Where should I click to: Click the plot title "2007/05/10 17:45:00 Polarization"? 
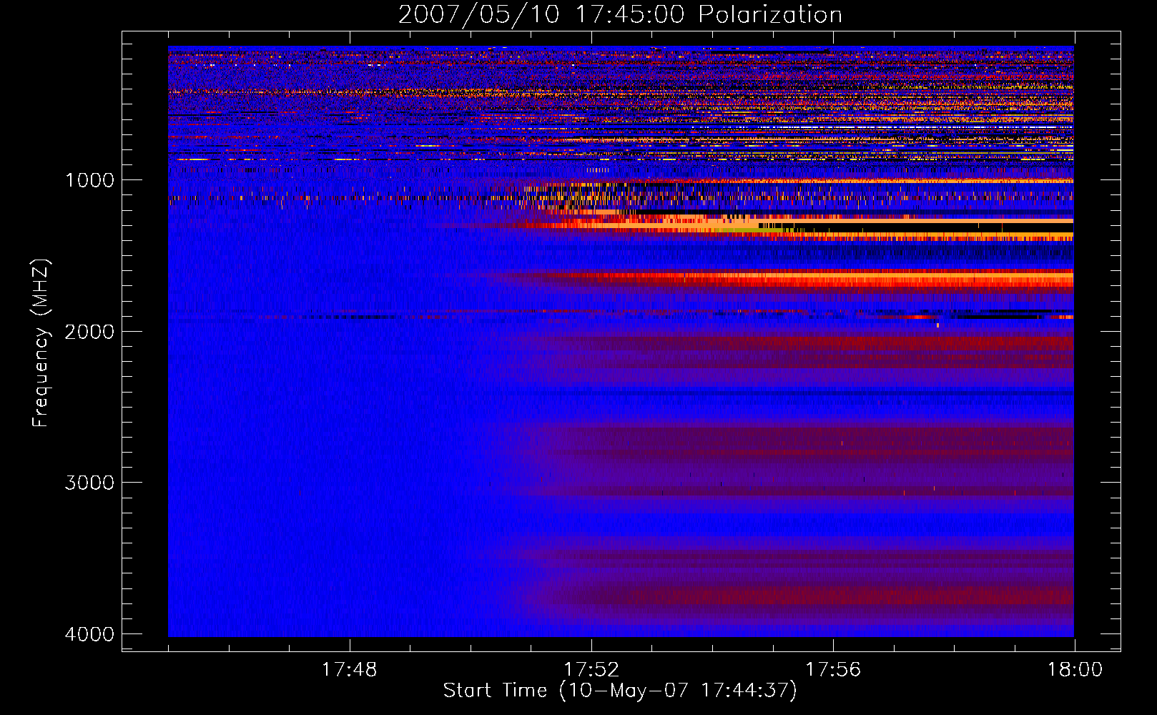pyautogui.click(x=620, y=15)
